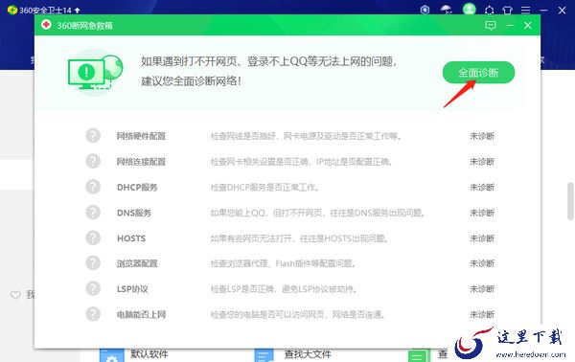Open the 查找大文件 tool in main window
The width and height of the screenshot is (575, 362).
point(308,354)
